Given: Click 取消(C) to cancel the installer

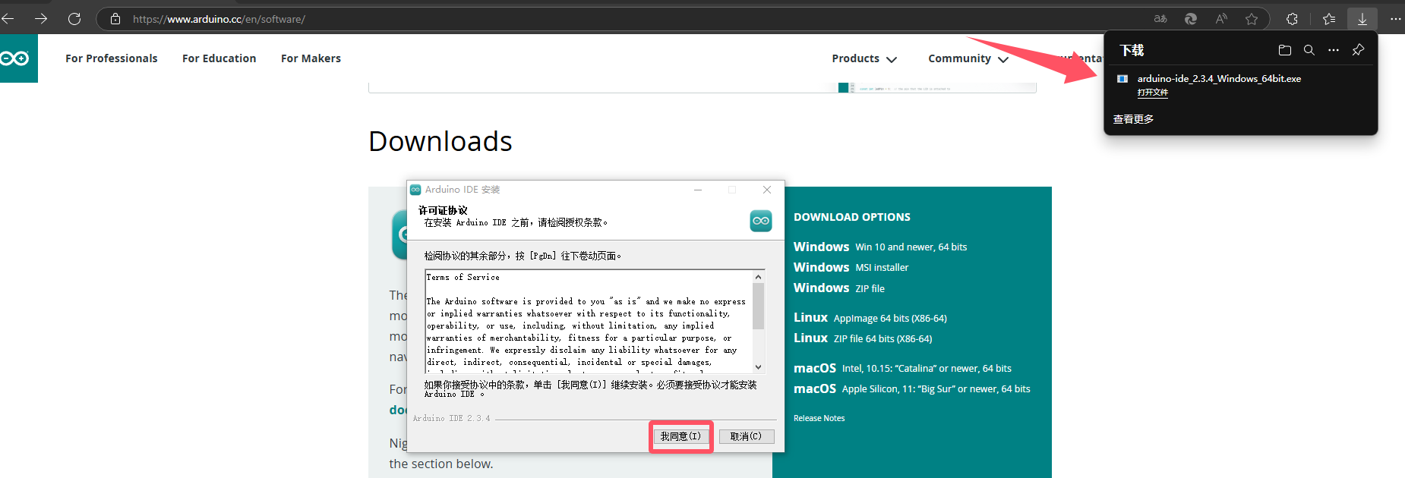Looking at the screenshot, I should pos(746,436).
